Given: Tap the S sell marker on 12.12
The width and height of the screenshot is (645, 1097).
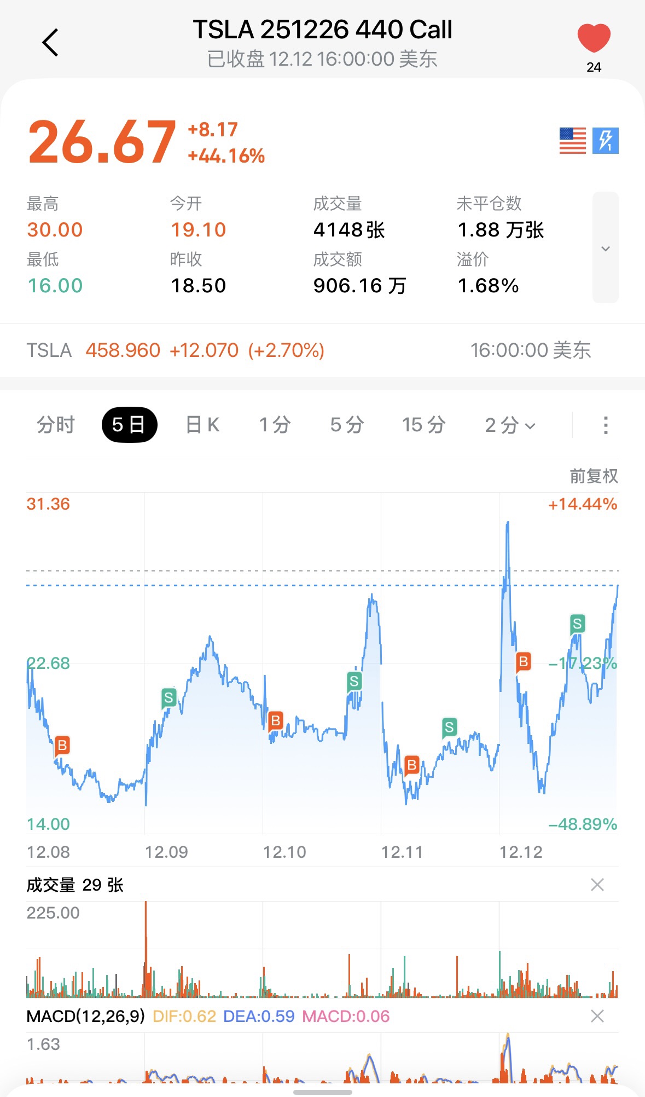Looking at the screenshot, I should click(577, 623).
